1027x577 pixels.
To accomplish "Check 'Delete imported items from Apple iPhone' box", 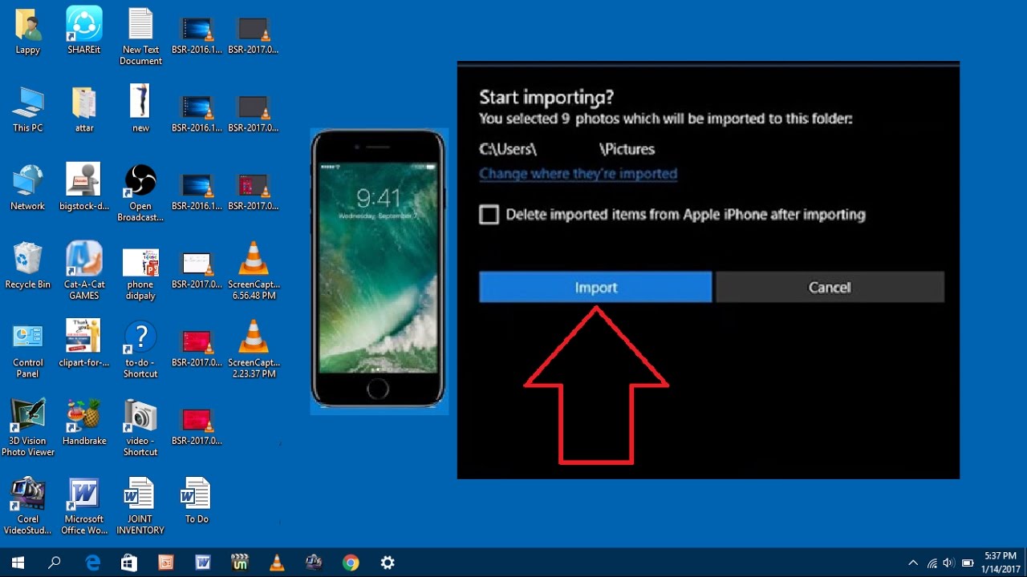I will point(489,215).
